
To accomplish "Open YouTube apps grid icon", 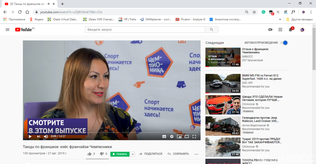I will coord(280,30).
